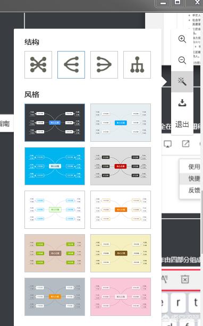This screenshot has height=326, width=203.
Task: Apply the bright blue background theme
Action: [55, 166]
